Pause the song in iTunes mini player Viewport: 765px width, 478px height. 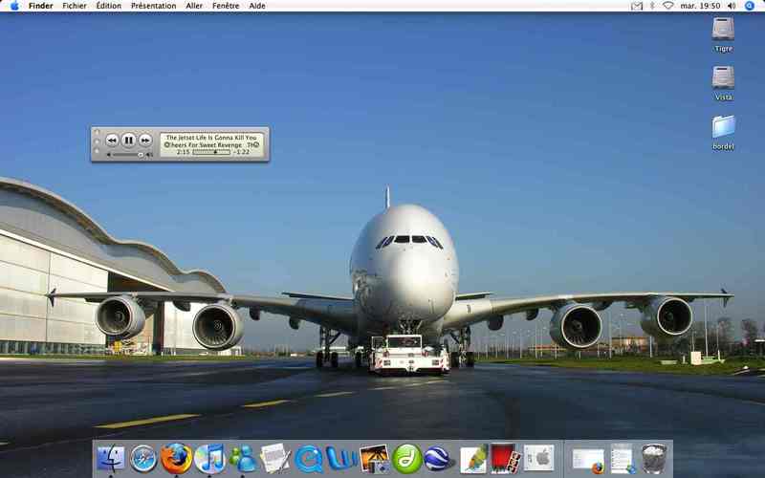coord(128,141)
